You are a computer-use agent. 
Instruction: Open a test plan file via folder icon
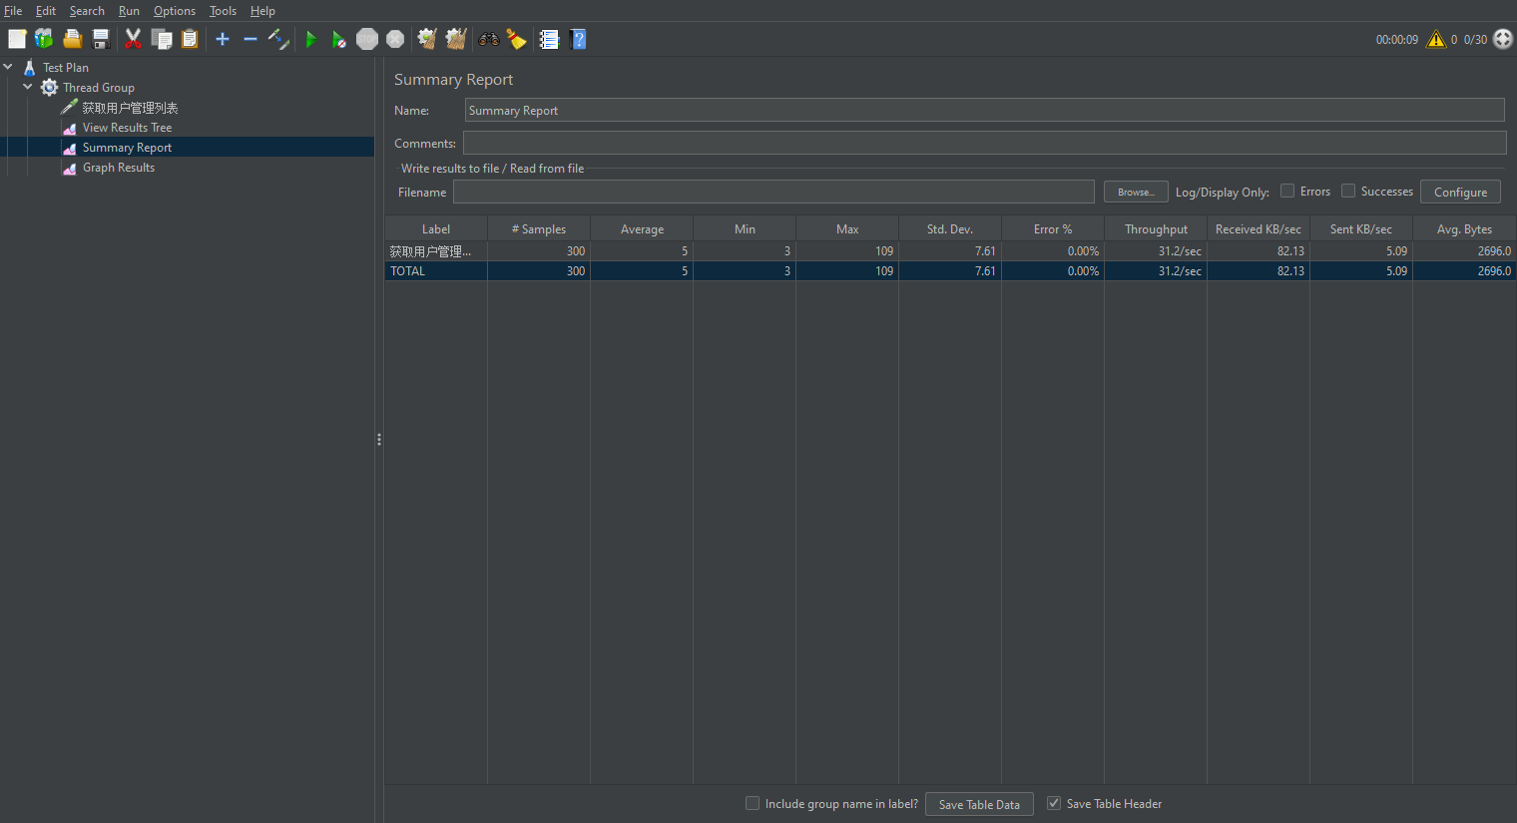pos(73,39)
